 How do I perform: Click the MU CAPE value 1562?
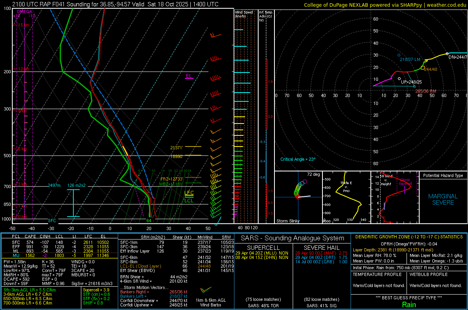[30, 255]
